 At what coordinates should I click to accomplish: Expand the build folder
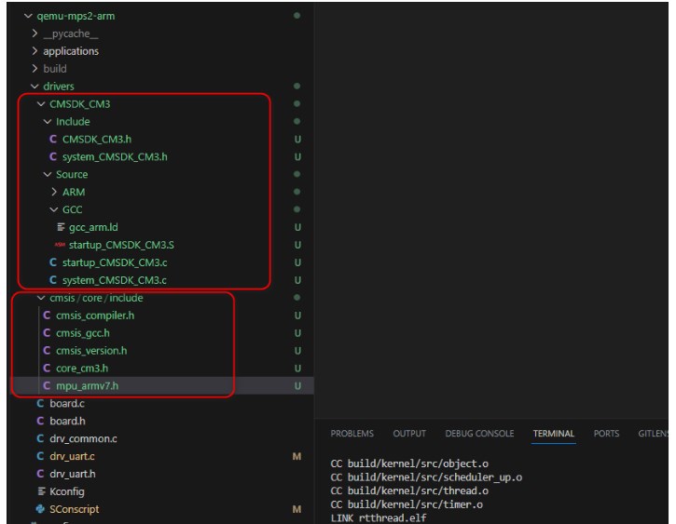click(34, 69)
